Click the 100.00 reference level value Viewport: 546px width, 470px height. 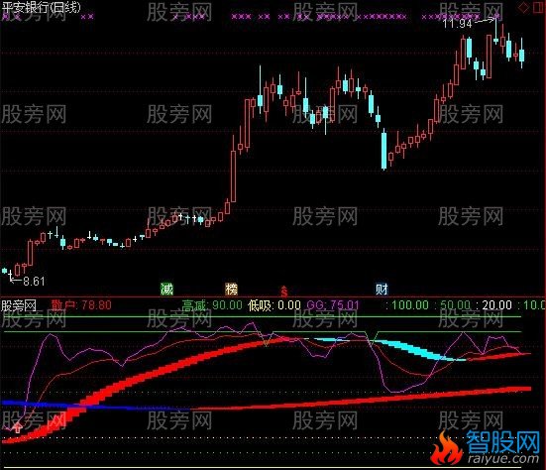pyautogui.click(x=410, y=305)
